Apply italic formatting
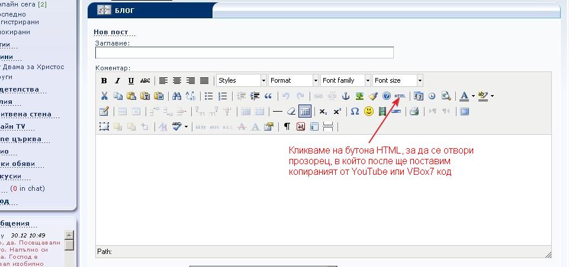This screenshot has width=569, height=267. point(117,80)
